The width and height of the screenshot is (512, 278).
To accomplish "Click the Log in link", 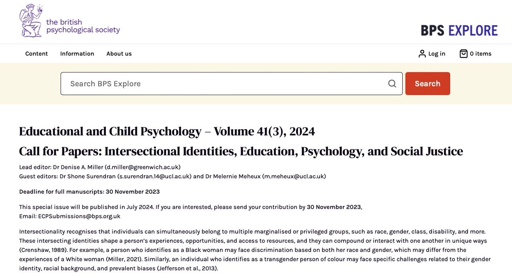I will click(437, 54).
